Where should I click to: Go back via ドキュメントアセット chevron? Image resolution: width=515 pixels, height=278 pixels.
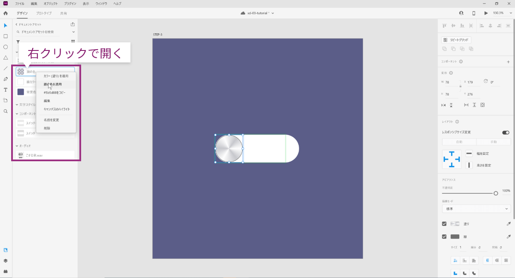tap(17, 24)
